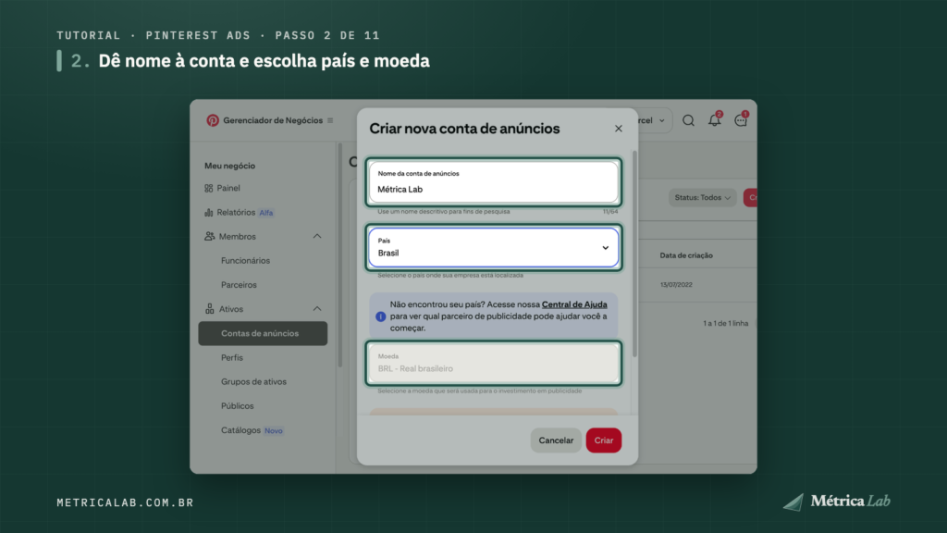The height and width of the screenshot is (533, 947).
Task: Open the País dropdown showing Brasil
Action: [494, 247]
